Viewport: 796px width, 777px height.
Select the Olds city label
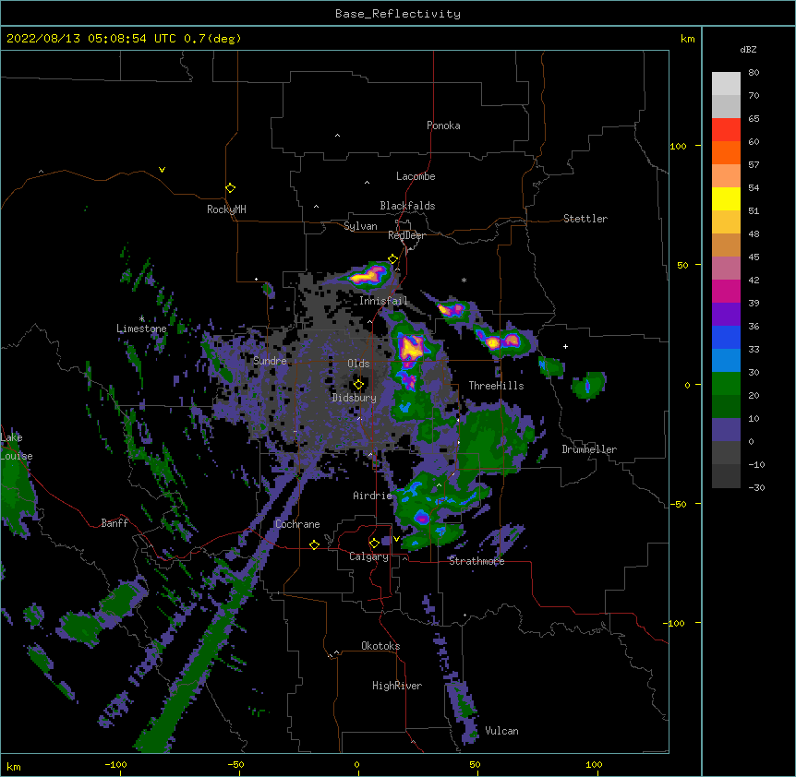coord(358,364)
